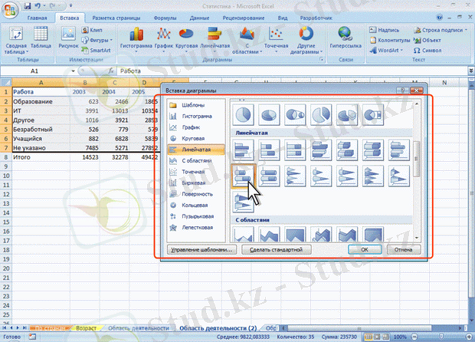
Task: Switch to the Формулы ribbon tab
Action: (165, 16)
